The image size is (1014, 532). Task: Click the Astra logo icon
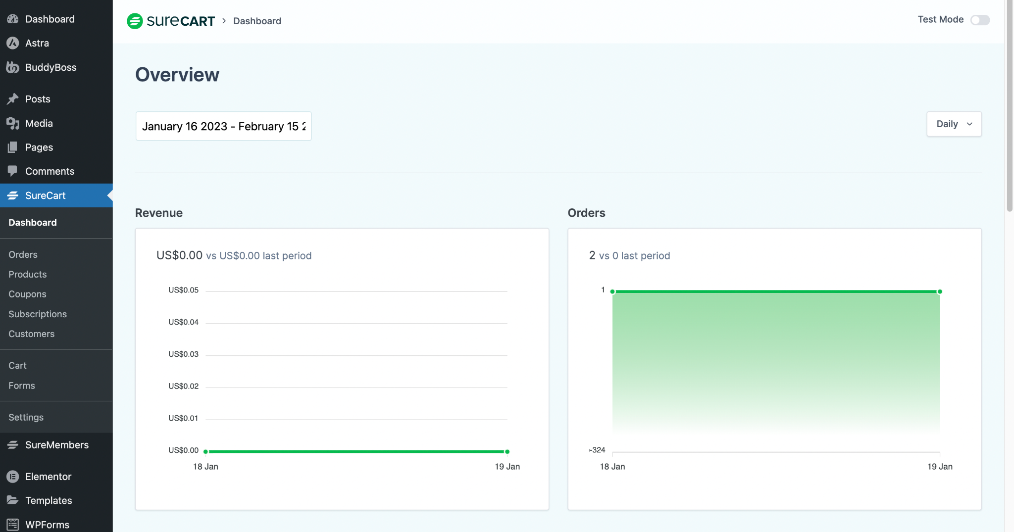13,43
